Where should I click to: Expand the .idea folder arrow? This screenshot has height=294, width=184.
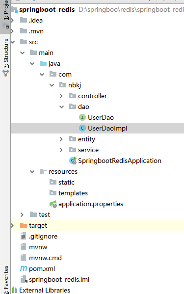(x=12, y=20)
